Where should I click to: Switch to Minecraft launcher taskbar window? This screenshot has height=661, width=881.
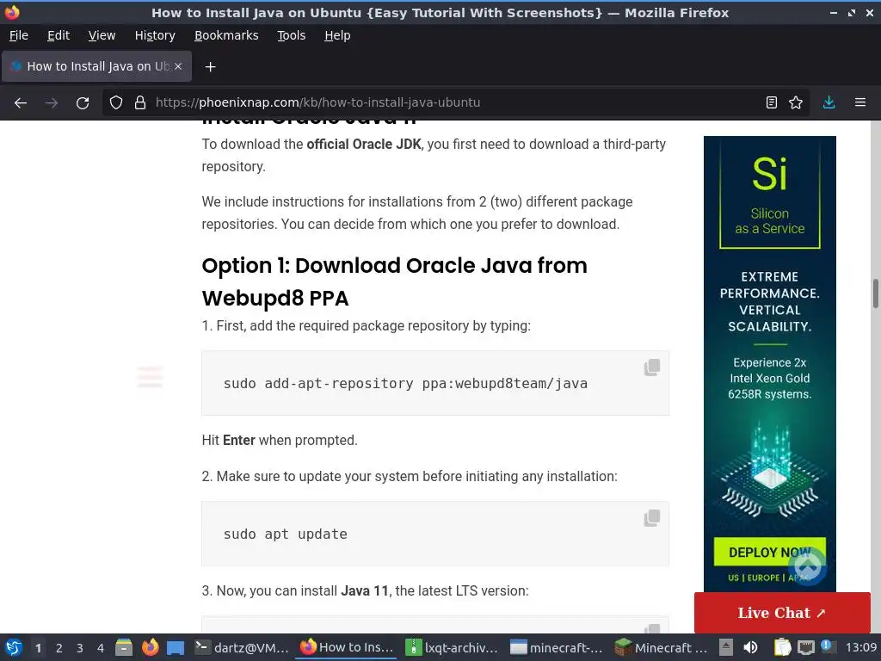pyautogui.click(x=662, y=647)
